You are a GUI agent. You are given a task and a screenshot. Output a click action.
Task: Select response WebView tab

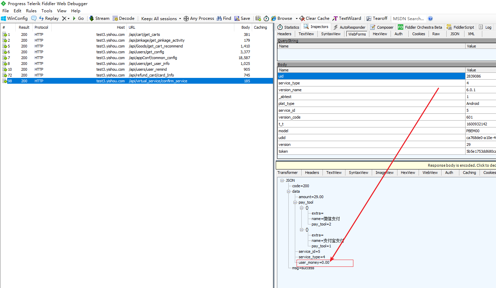pyautogui.click(x=430, y=173)
